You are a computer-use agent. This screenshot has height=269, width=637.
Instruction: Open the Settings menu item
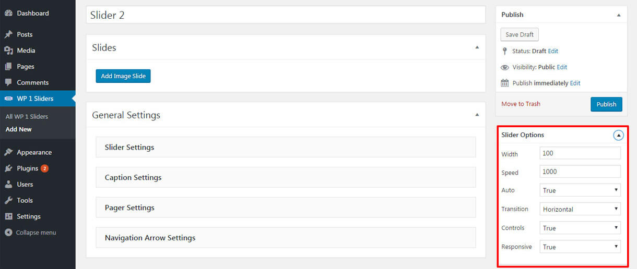tap(29, 216)
